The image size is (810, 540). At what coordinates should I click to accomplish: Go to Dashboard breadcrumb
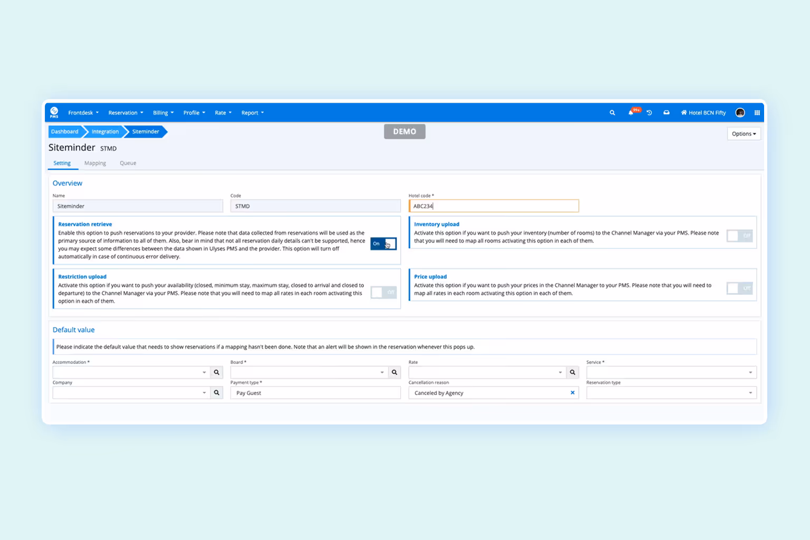pos(65,132)
